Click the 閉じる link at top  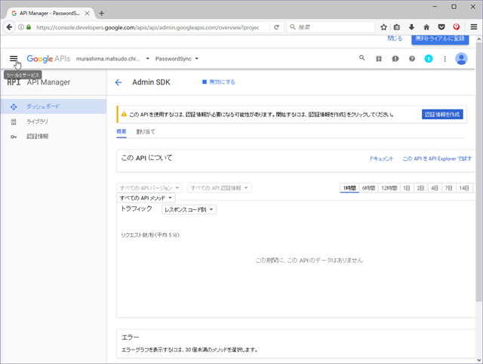395,39
